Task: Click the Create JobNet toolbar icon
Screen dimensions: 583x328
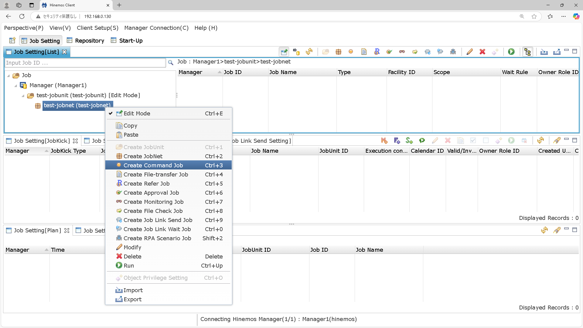Action: (338, 52)
